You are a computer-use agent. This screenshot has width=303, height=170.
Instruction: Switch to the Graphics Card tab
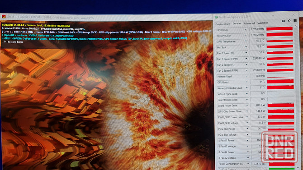[223, 24]
